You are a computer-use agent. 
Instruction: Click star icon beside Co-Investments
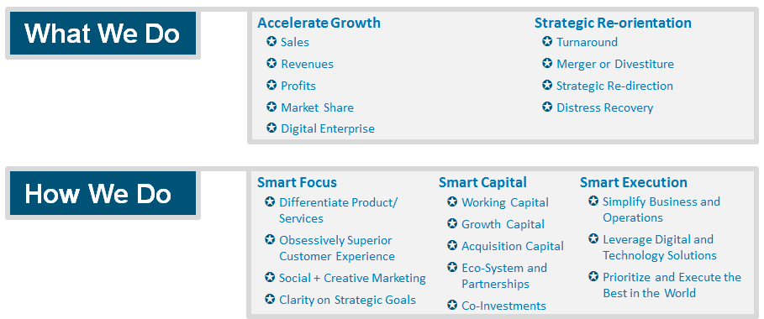click(452, 306)
